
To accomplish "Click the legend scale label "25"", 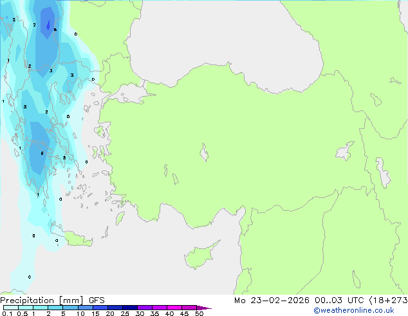I will coord(125,313).
